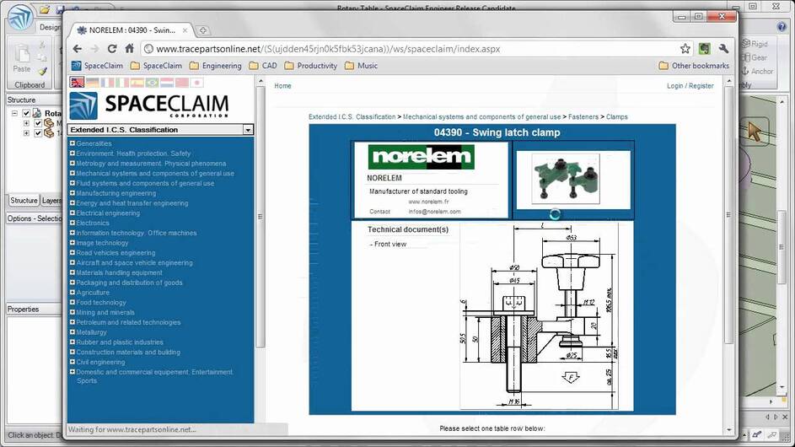
Task: Toggle the second Structure tree item checkbox
Action: click(x=38, y=123)
